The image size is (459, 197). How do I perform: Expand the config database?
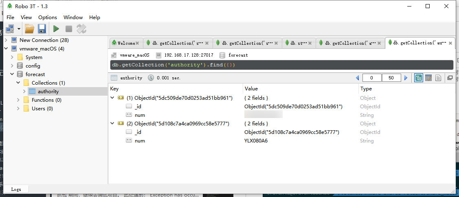pos(12,66)
